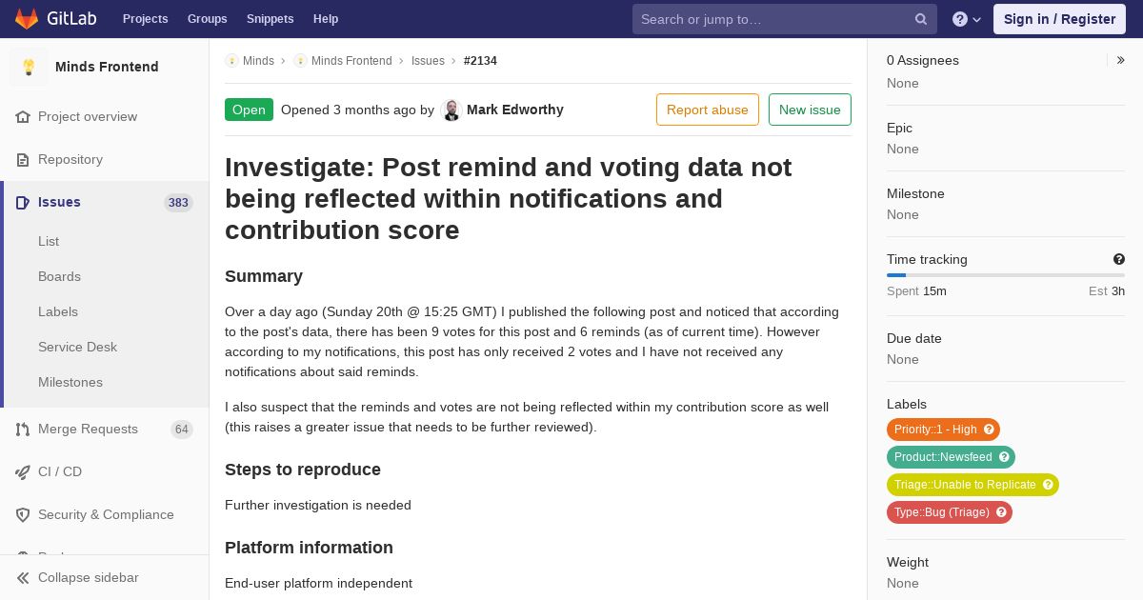
Task: Click the Security & Compliance shield icon
Action: pyautogui.click(x=23, y=515)
